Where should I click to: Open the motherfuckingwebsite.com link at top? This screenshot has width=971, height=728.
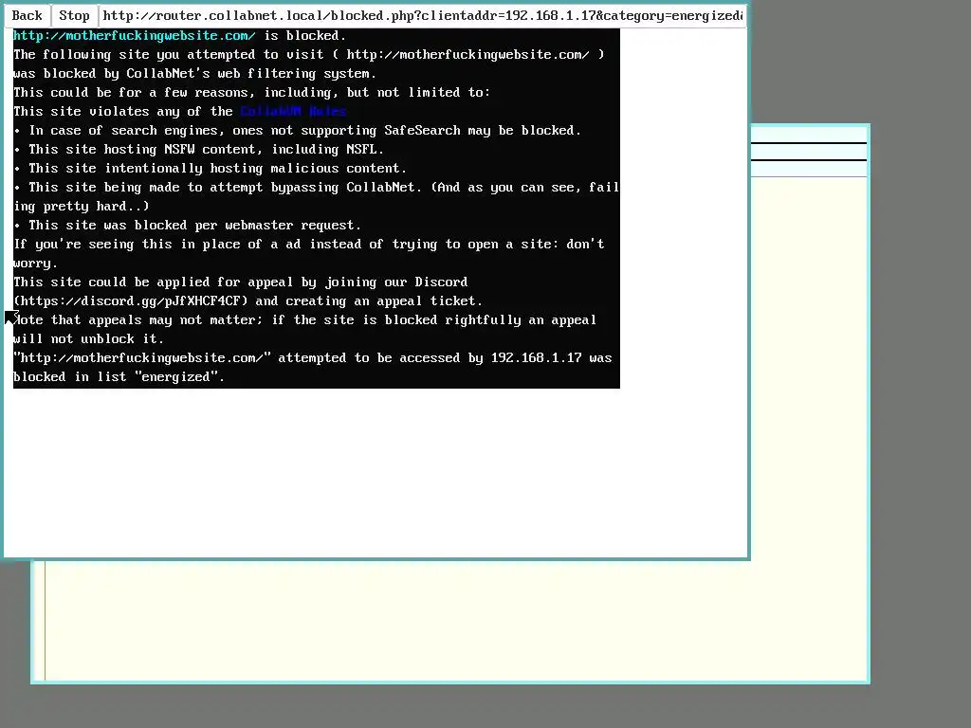coord(135,36)
